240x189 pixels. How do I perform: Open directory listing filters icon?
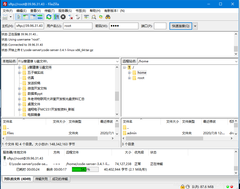(87, 17)
